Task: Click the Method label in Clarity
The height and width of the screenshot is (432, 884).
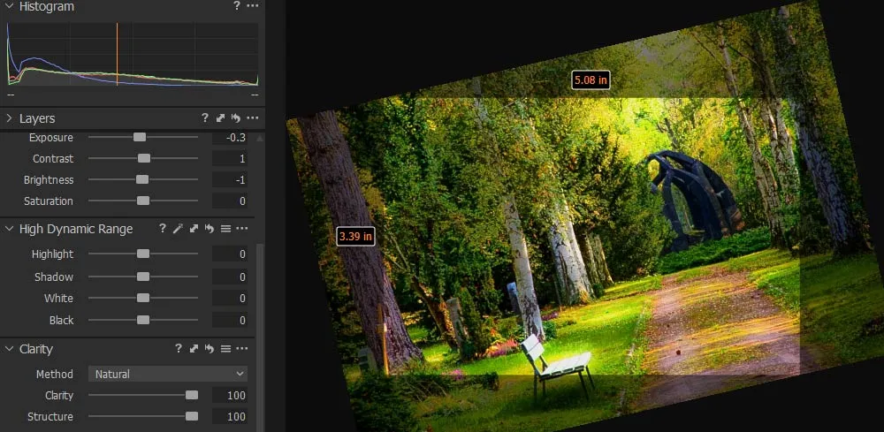Action: coord(55,374)
